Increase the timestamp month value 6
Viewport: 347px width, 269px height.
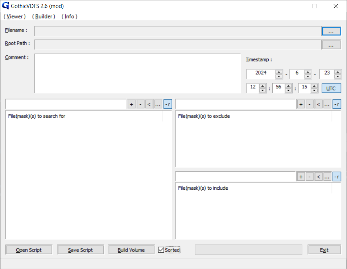(x=308, y=72)
